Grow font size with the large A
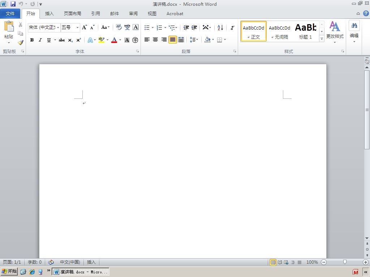This screenshot has width=370, height=277. [84, 27]
